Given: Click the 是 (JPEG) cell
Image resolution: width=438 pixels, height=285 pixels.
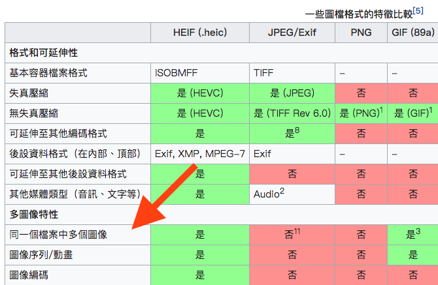Looking at the screenshot, I should click(x=292, y=93).
